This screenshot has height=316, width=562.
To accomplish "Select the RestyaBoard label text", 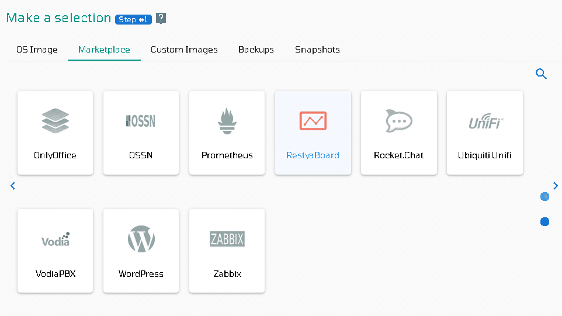I will click(x=313, y=155).
